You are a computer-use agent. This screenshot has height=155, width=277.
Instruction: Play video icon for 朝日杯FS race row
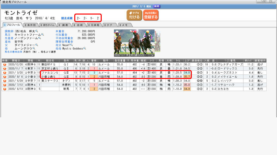[4, 64]
